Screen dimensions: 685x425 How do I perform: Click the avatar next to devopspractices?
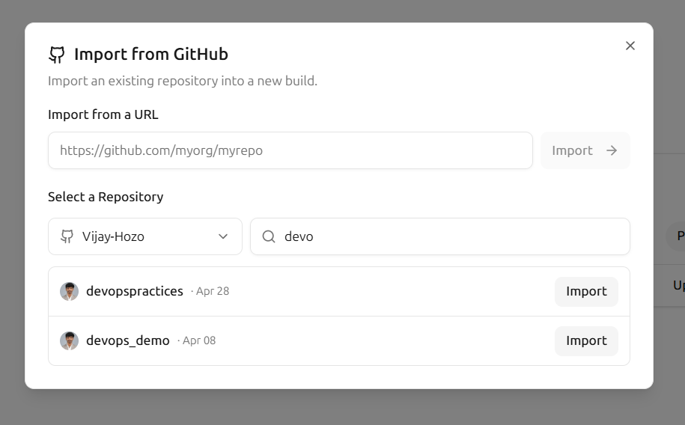(69, 291)
